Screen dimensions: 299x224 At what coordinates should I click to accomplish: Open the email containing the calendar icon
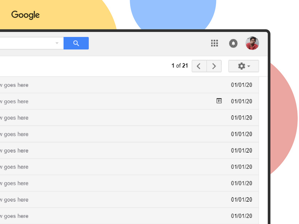(112, 101)
